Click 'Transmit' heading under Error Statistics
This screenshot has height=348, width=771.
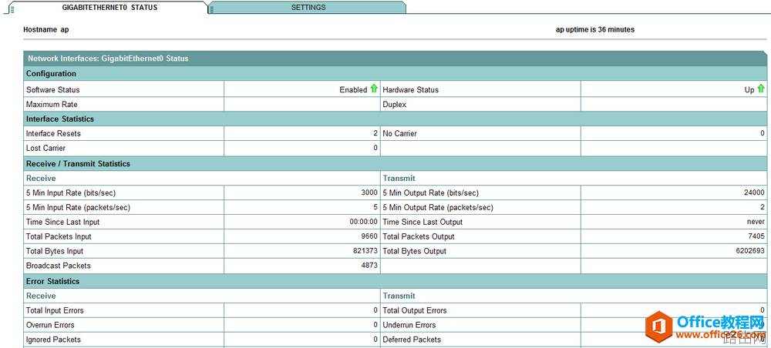coord(399,296)
